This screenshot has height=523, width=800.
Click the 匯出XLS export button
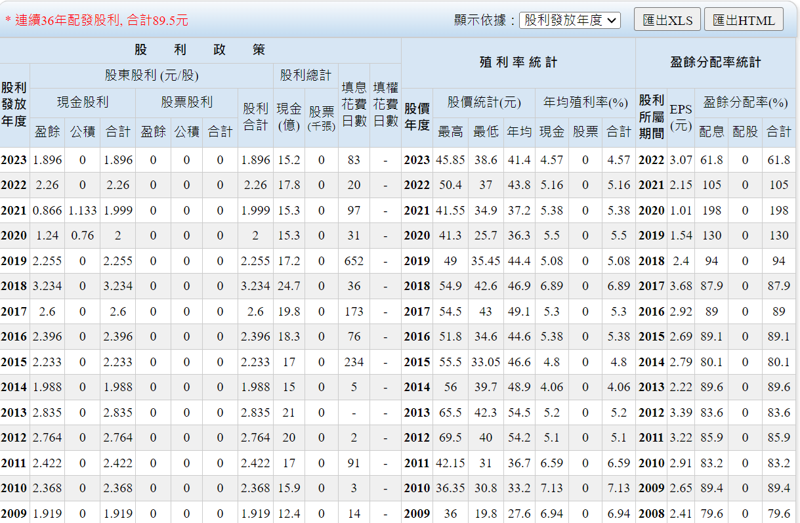(x=667, y=20)
